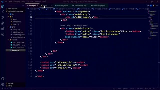
Task: Open the File menu
Action: click(x=6, y=2)
